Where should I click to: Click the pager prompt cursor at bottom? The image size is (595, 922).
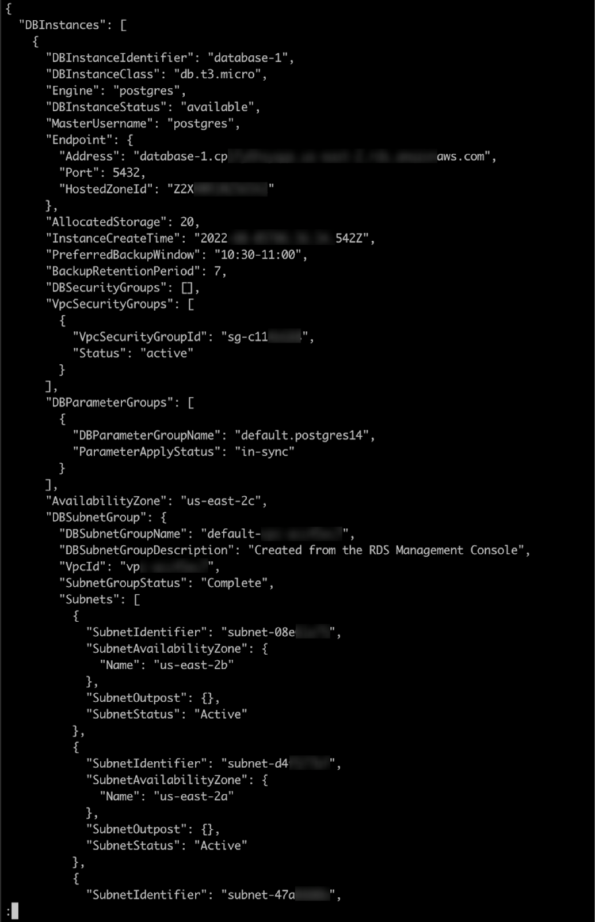click(15, 911)
